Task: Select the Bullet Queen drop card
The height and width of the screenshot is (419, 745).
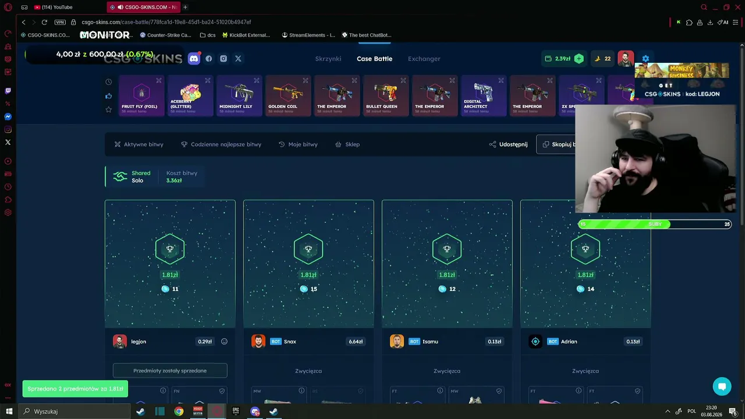Action: pos(386,95)
